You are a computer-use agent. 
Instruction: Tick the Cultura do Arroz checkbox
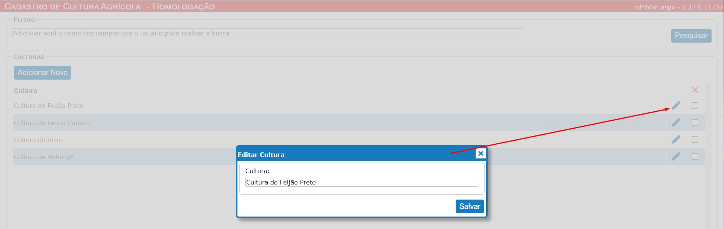(695, 140)
